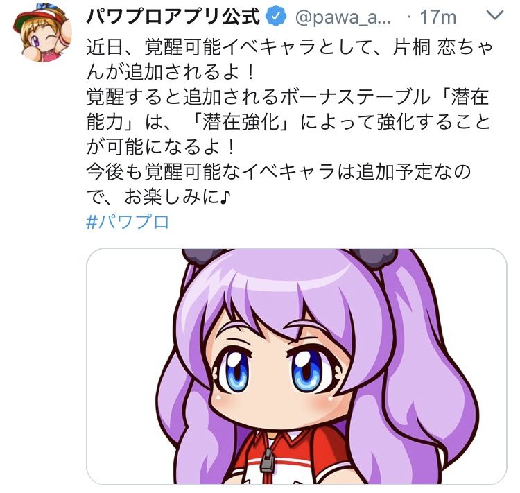Click the account name パワプロアプリ公式
This screenshot has height=493, width=520.
pos(173,17)
